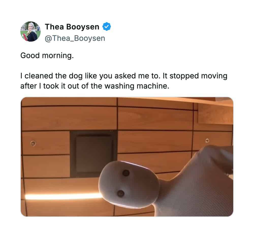Open Thea Booysen's profile picture

click(x=30, y=32)
